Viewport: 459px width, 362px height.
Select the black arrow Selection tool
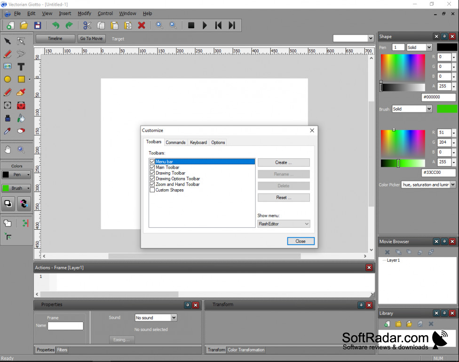8,41
